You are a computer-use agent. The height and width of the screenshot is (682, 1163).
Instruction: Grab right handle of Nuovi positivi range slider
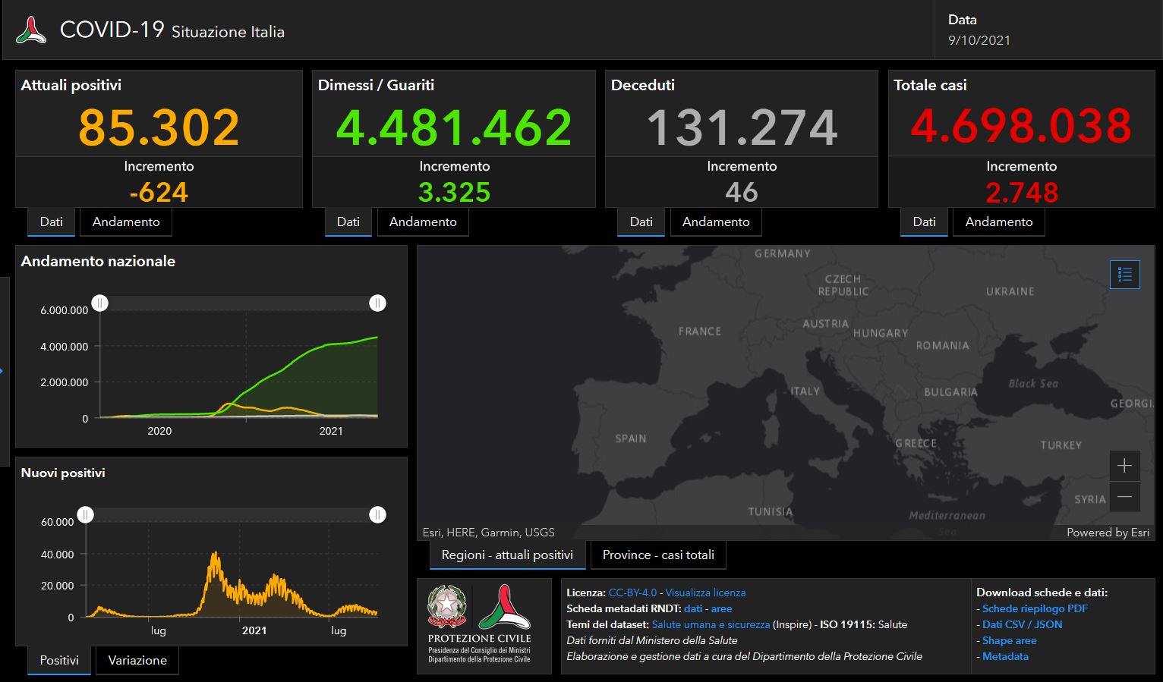click(377, 515)
